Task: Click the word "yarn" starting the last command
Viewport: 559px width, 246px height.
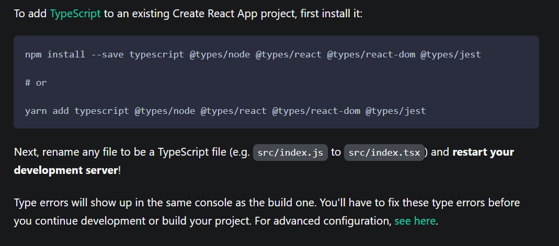Action: click(36, 111)
